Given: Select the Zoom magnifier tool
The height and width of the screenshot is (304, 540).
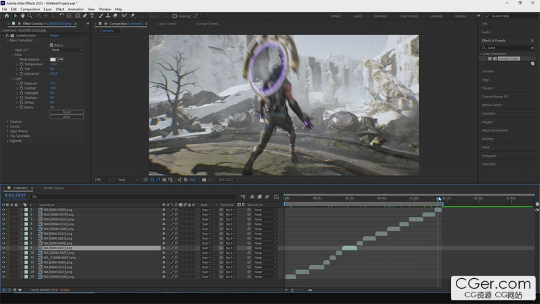Looking at the screenshot, I should coord(30,16).
